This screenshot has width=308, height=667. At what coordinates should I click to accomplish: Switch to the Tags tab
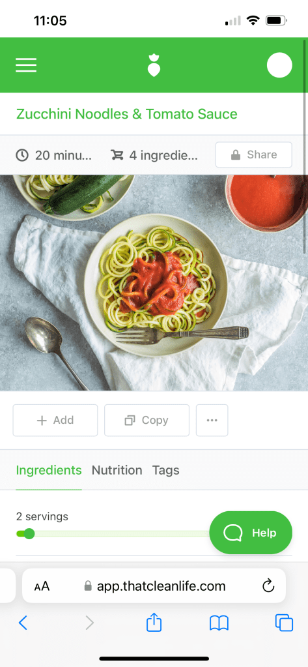[x=165, y=470]
